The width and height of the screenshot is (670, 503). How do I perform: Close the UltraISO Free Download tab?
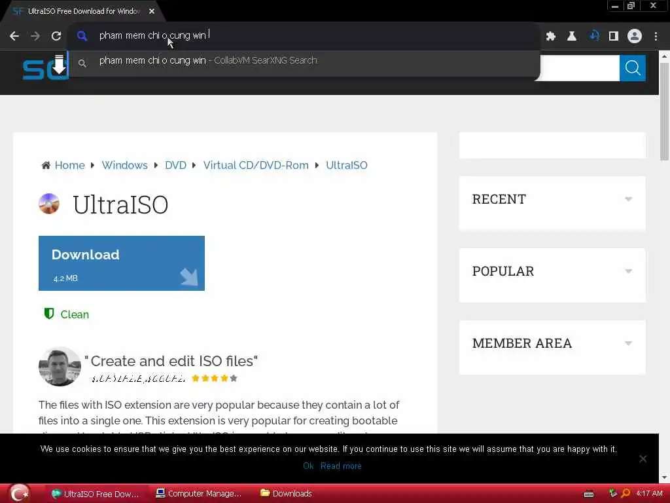tap(152, 11)
